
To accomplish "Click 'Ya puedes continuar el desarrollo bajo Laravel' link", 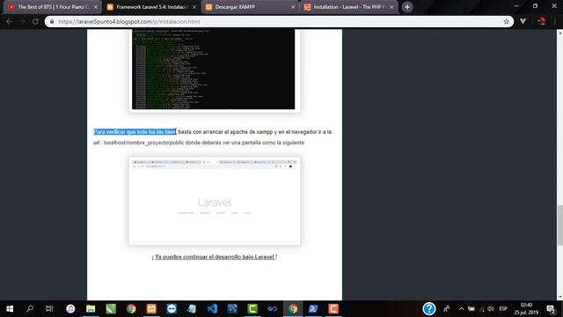I will click(215, 257).
